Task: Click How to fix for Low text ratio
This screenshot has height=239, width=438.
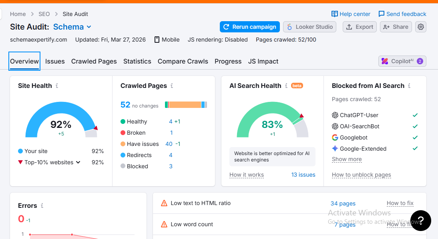Action: [x=400, y=203]
